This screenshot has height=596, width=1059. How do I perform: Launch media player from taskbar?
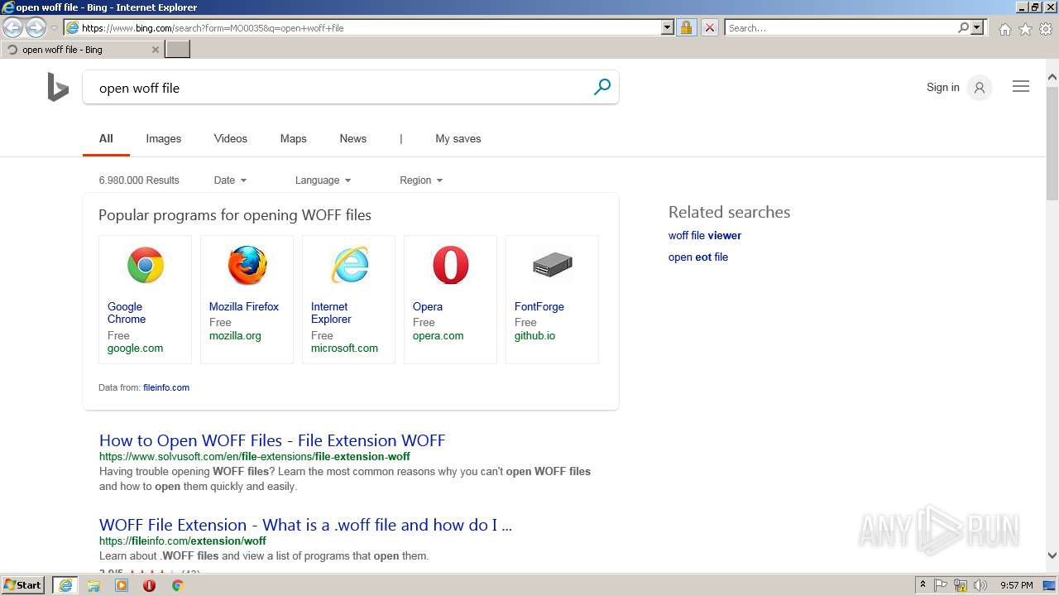pyautogui.click(x=122, y=585)
